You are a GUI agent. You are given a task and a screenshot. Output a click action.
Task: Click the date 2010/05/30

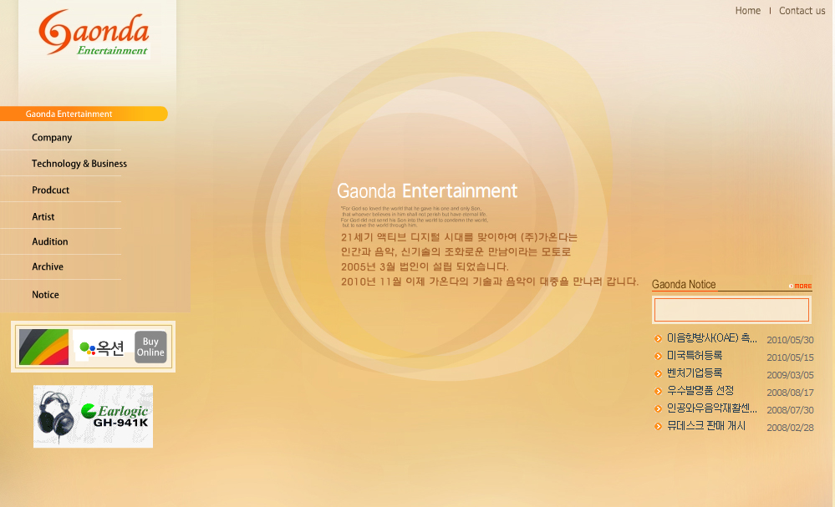(x=790, y=340)
